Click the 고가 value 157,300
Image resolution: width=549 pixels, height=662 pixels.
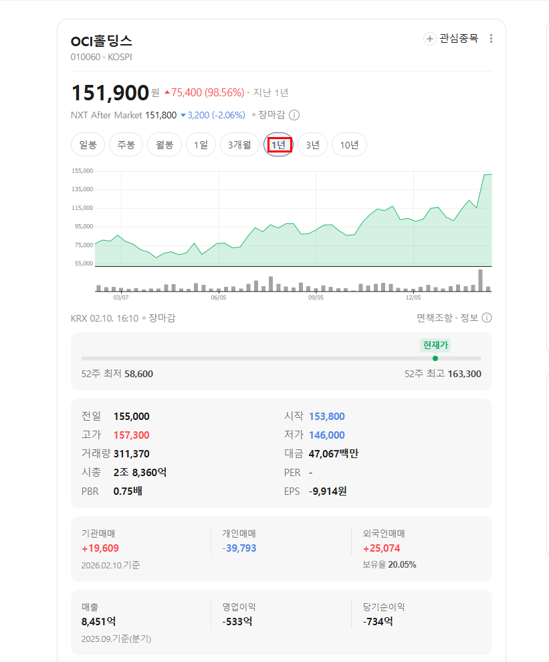coord(131,435)
